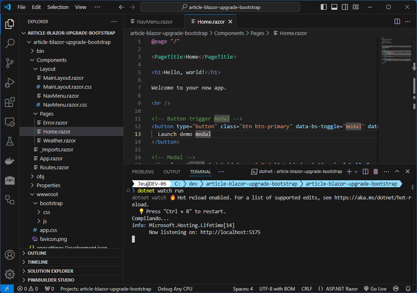Open the Accounts icon in activity bar
The image size is (417, 293).
click(10, 255)
